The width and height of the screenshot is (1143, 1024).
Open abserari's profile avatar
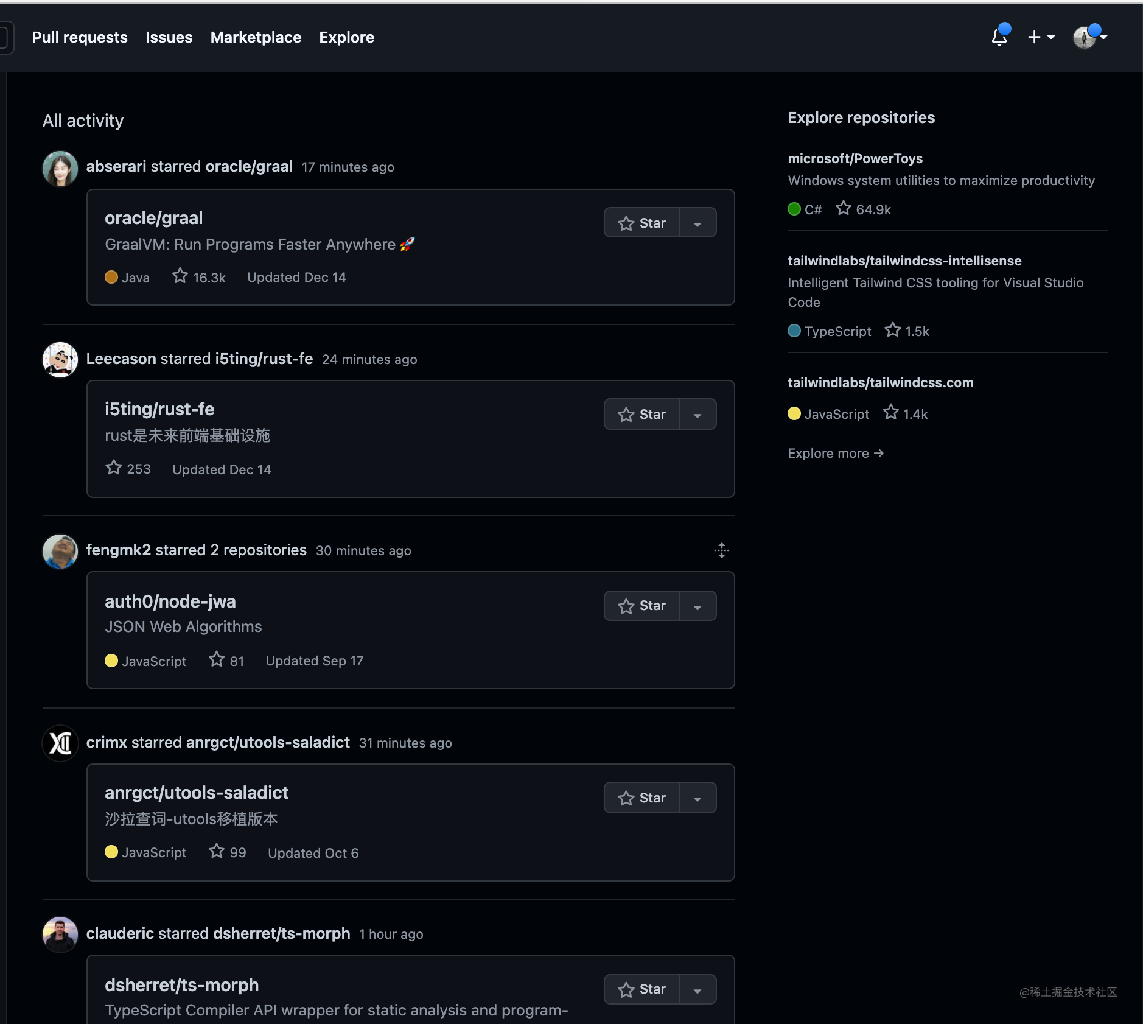(x=60, y=169)
